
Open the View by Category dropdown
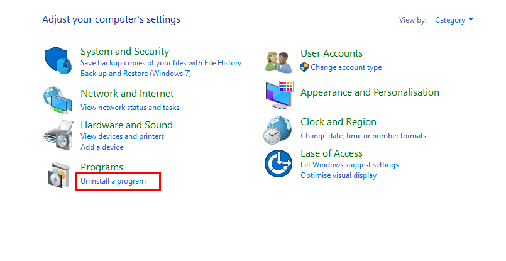pyautogui.click(x=454, y=20)
